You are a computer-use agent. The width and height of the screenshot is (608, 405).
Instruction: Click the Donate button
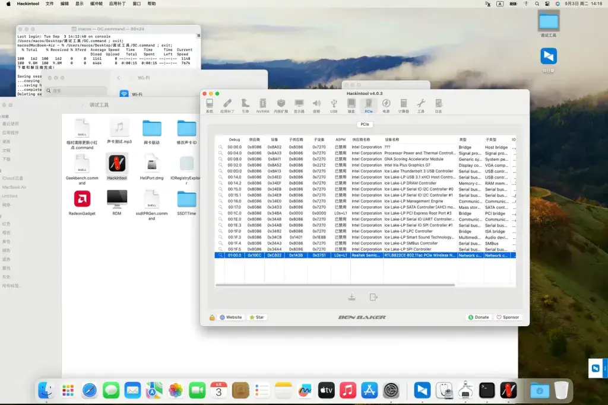coord(479,317)
